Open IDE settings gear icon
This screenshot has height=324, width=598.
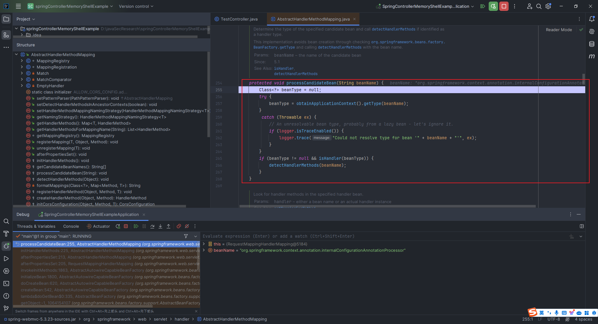[x=548, y=6]
